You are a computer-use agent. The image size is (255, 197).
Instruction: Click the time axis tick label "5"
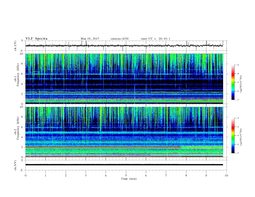click(x=126, y=175)
